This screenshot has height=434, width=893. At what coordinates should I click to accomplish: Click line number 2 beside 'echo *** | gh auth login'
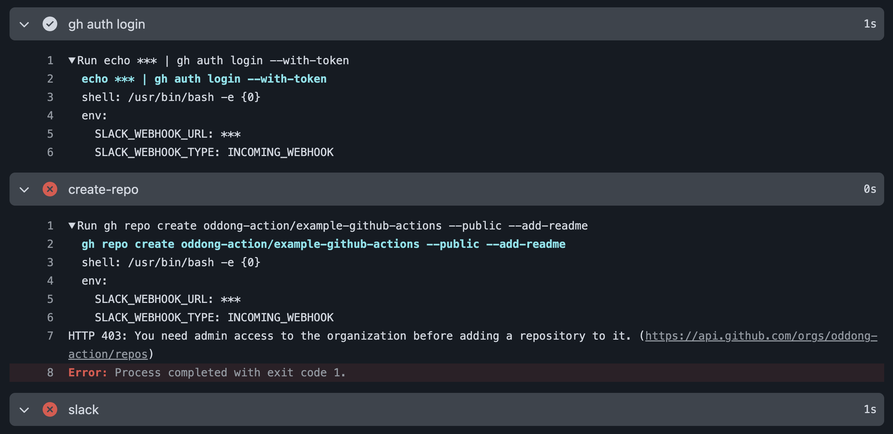pos(50,79)
